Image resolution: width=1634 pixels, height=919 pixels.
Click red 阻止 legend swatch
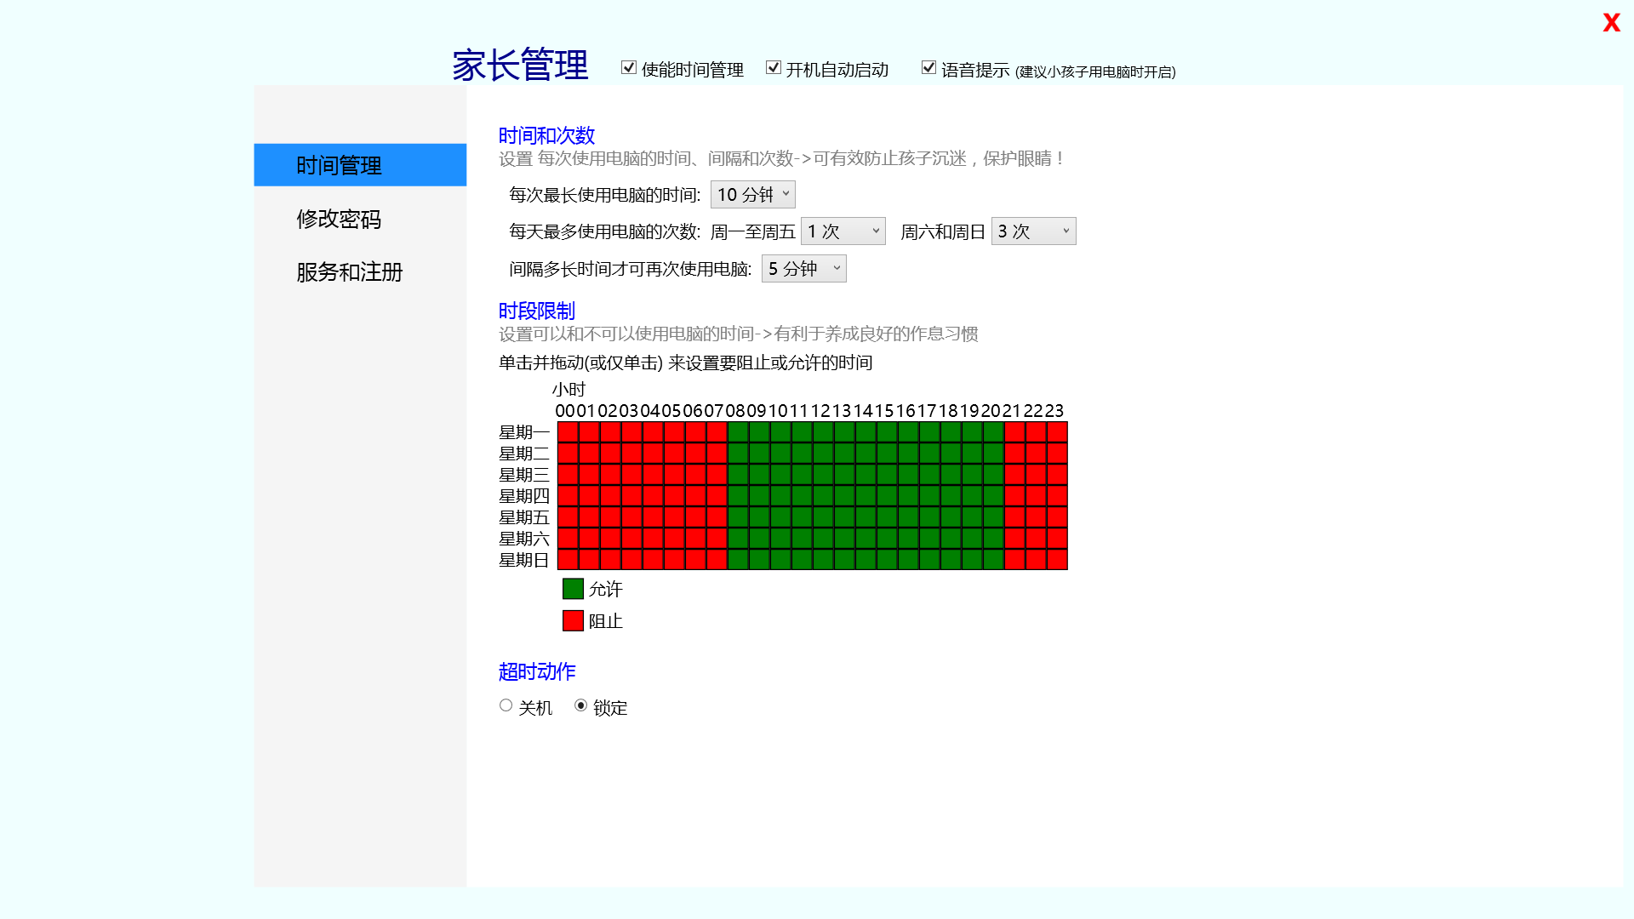coord(573,621)
